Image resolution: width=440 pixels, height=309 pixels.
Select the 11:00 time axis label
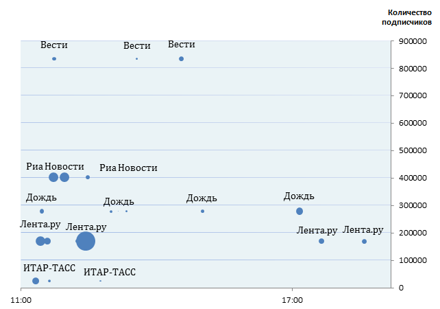click(21, 299)
